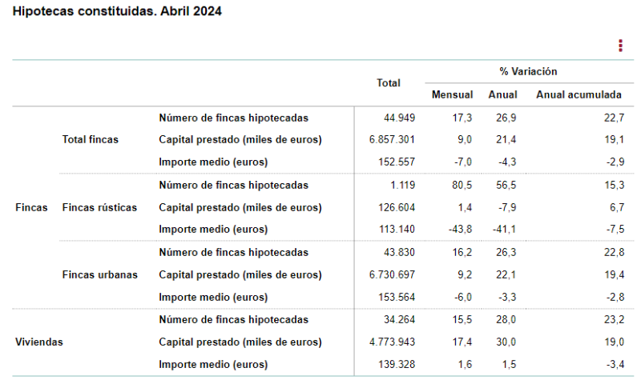Click annual variation -7,9
Image resolution: width=641 pixels, height=388 pixels.
click(x=507, y=207)
